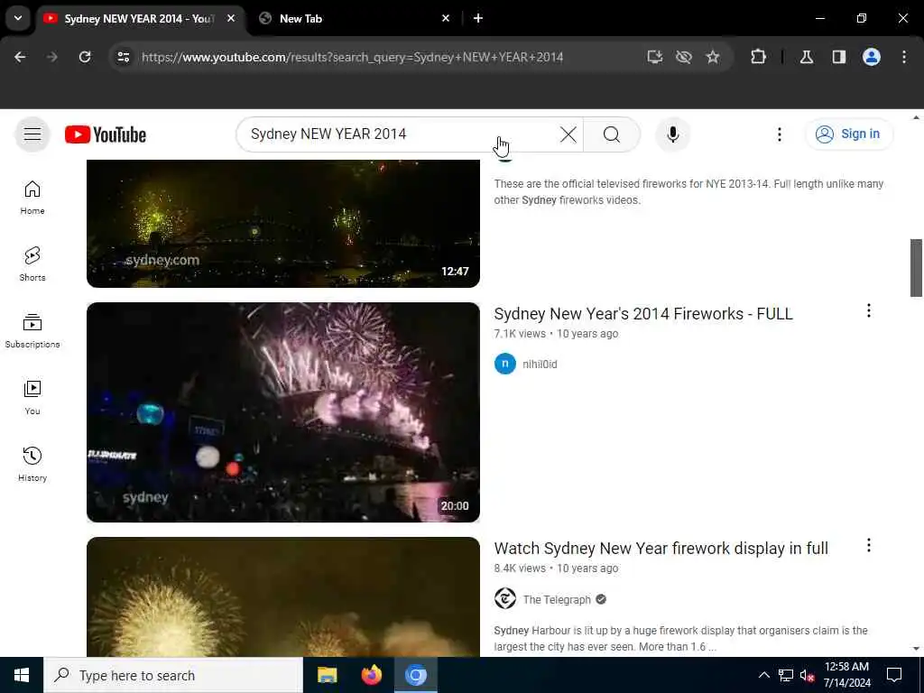Image resolution: width=924 pixels, height=693 pixels.
Task: Click the description starting 'These are the official televised'
Action: click(x=688, y=191)
